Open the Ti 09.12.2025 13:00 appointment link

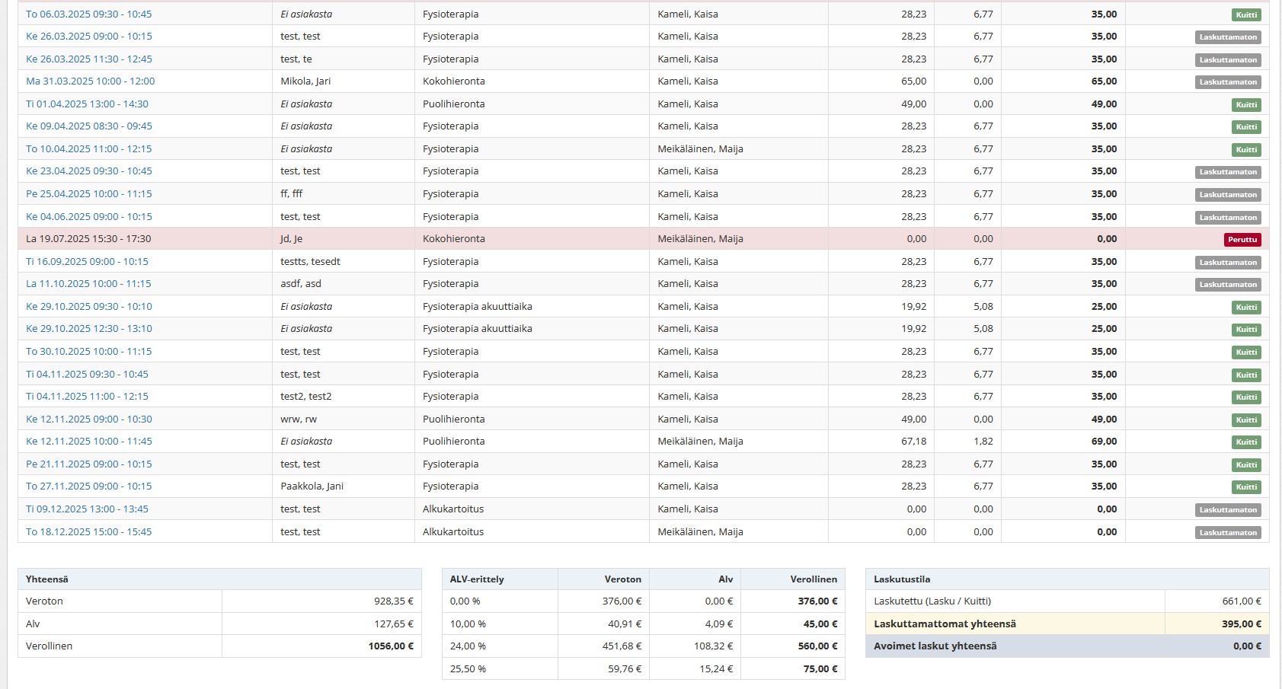point(87,509)
